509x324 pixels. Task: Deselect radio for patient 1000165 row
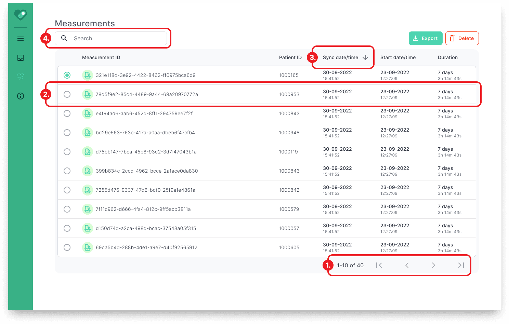click(x=67, y=75)
